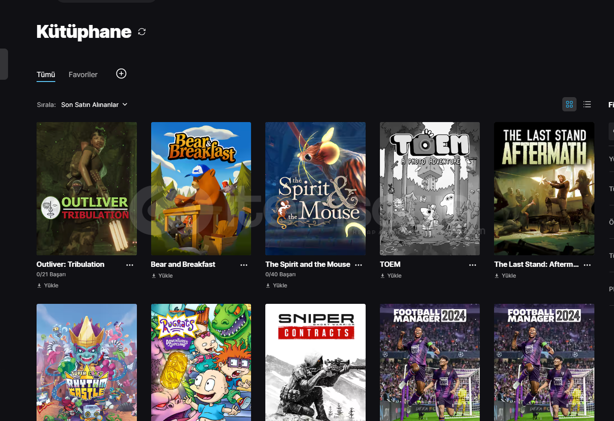Open TOEM cover art

click(430, 188)
